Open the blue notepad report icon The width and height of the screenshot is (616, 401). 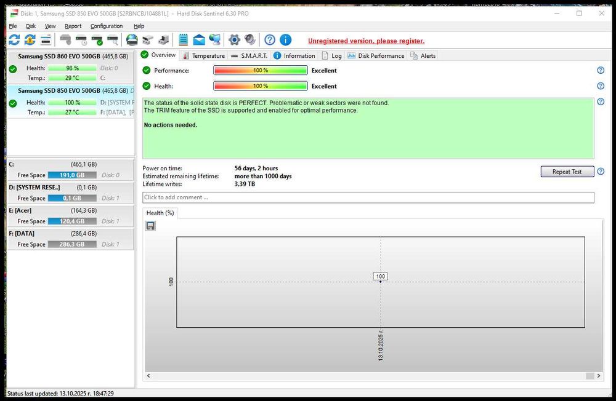click(183, 39)
